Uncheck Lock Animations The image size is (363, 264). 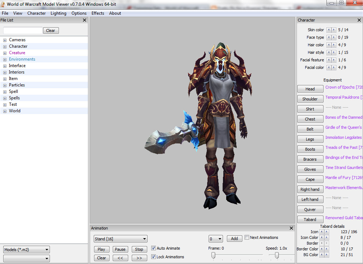[153, 256]
